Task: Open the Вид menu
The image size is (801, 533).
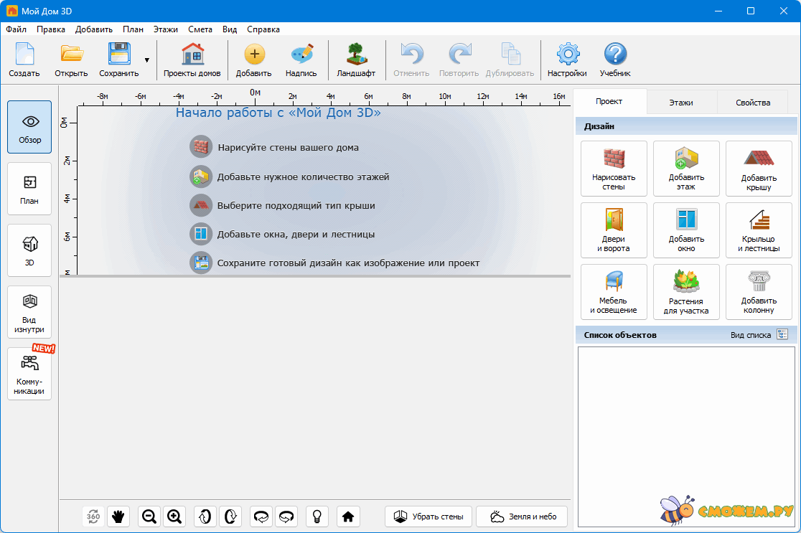Action: (230, 29)
